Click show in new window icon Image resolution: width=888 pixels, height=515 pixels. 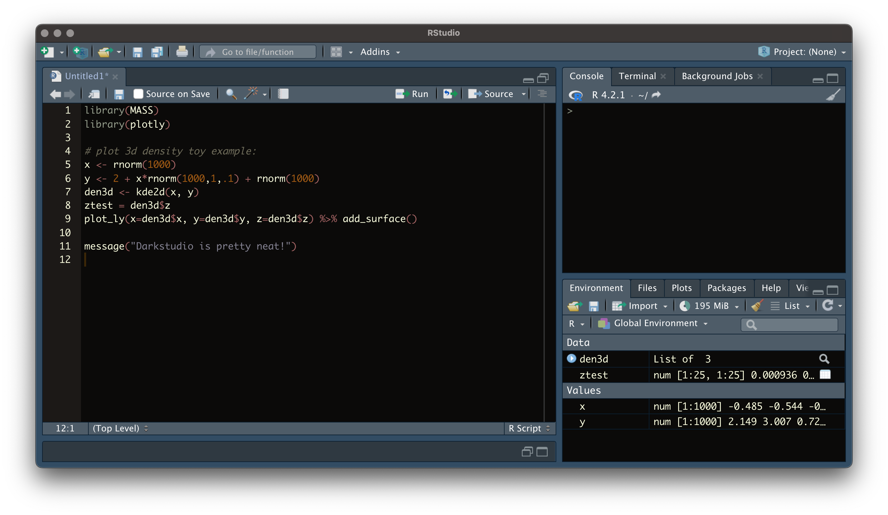tap(94, 94)
